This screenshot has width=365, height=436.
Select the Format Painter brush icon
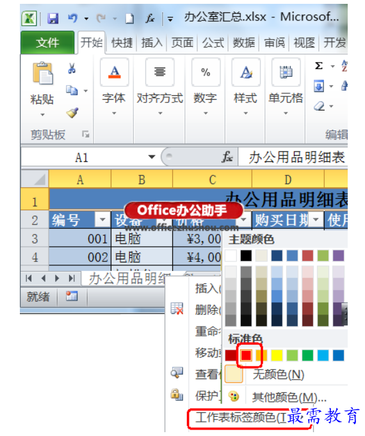tap(72, 113)
